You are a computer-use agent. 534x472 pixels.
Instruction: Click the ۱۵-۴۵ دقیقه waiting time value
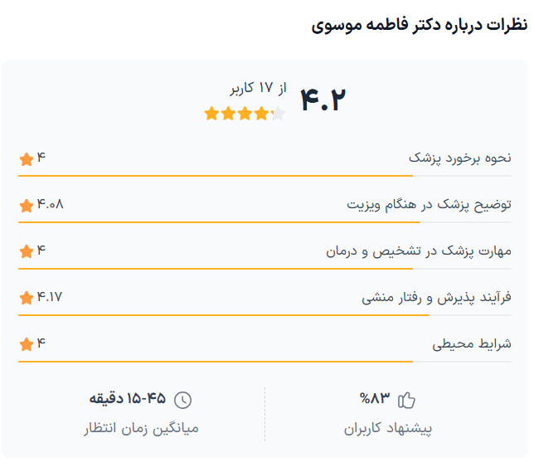pos(128,399)
